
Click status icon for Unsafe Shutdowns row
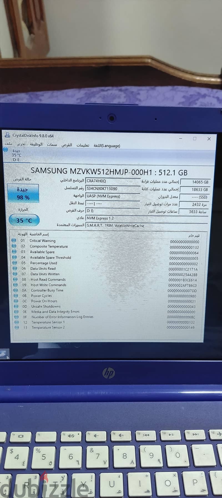point(17,306)
